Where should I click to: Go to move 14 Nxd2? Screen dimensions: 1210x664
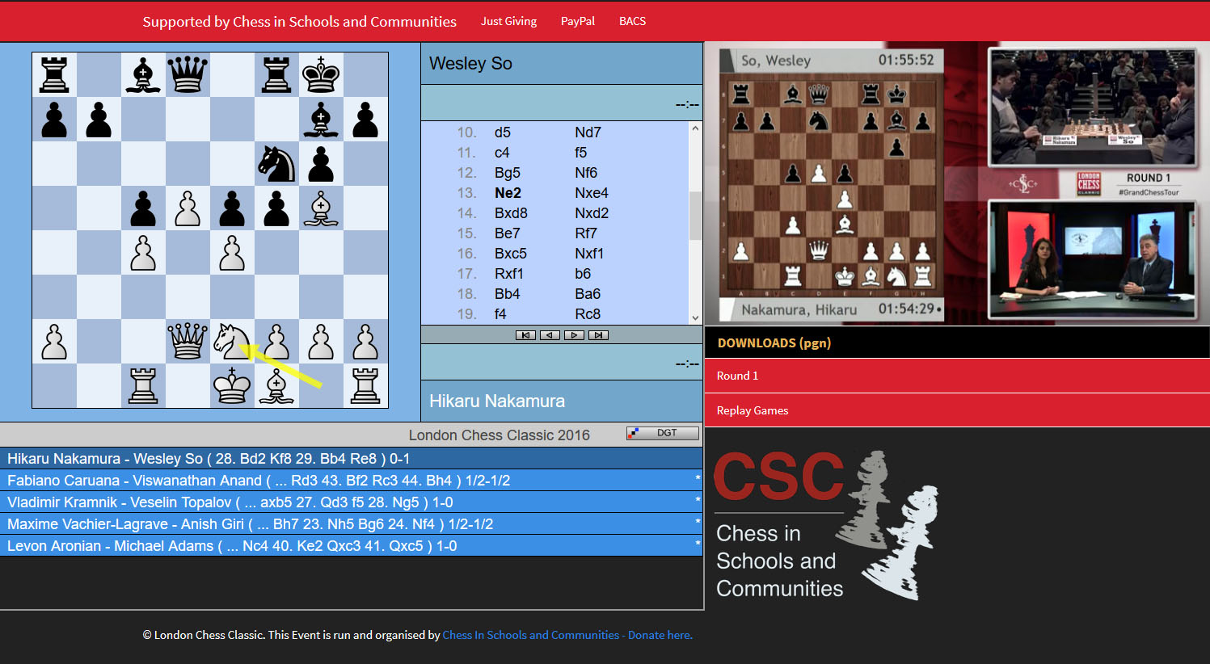(592, 213)
